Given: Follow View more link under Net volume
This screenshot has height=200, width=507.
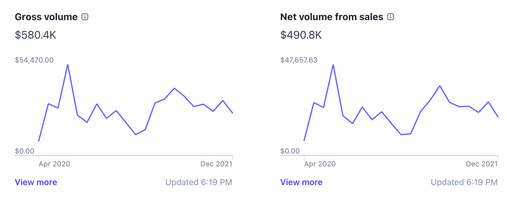Looking at the screenshot, I should click(301, 182).
